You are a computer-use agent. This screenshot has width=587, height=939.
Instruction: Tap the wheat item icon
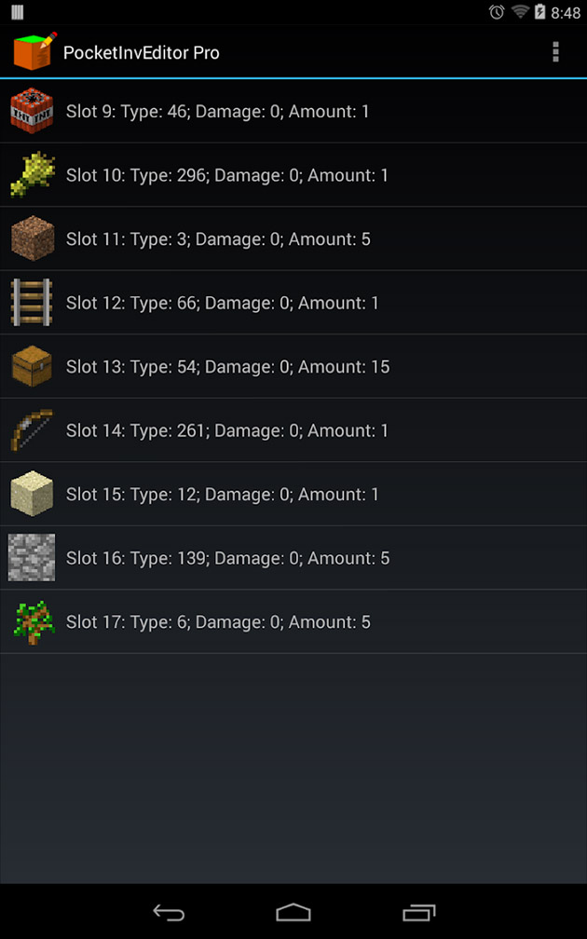[x=32, y=175]
